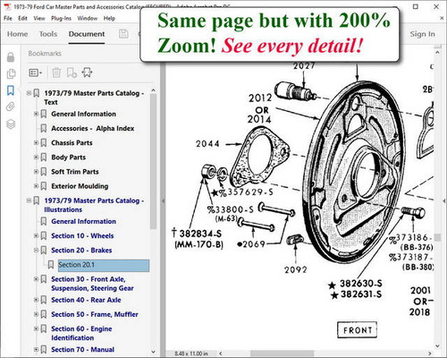Click the Save file icon in toolbar
The width and height of the screenshot is (447, 358).
123,34
